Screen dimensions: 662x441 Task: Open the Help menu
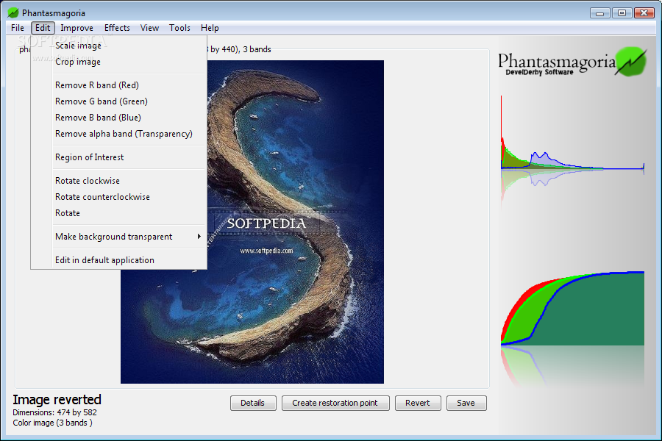[x=210, y=28]
